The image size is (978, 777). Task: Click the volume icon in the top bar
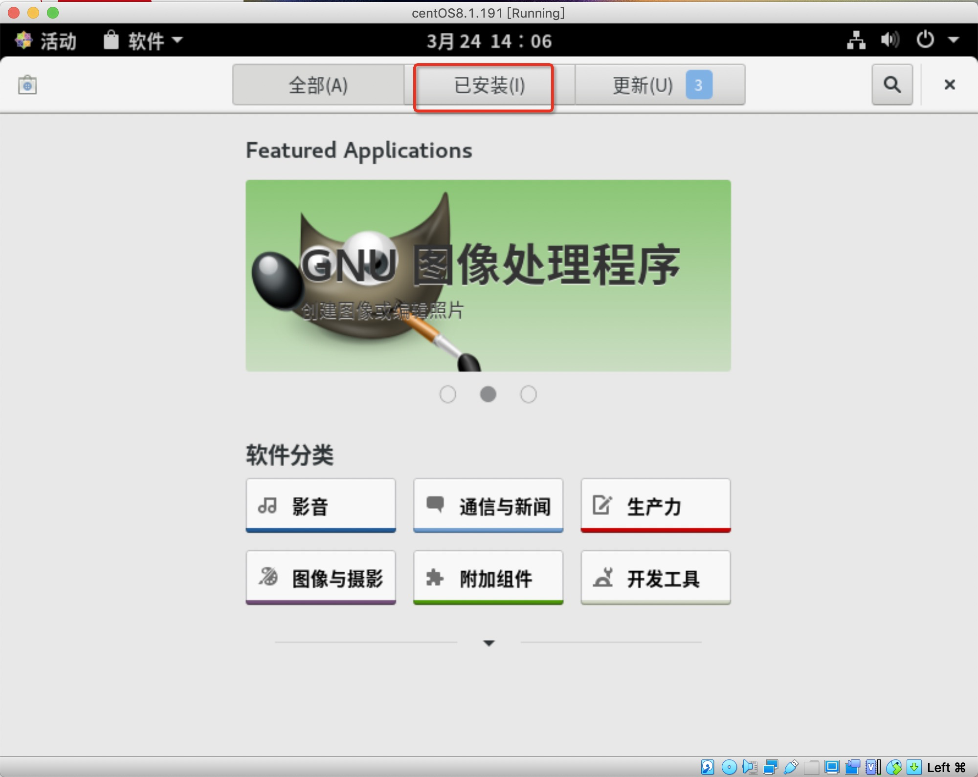pos(890,40)
